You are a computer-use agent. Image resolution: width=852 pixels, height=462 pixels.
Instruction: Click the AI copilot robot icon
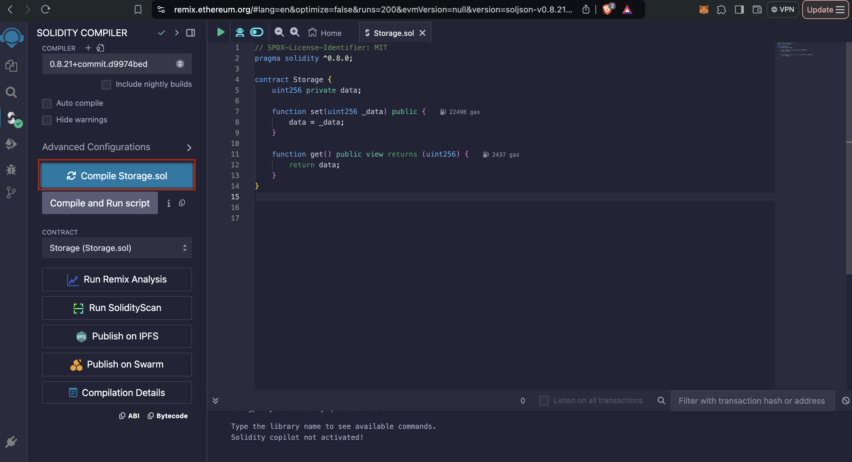(x=240, y=32)
